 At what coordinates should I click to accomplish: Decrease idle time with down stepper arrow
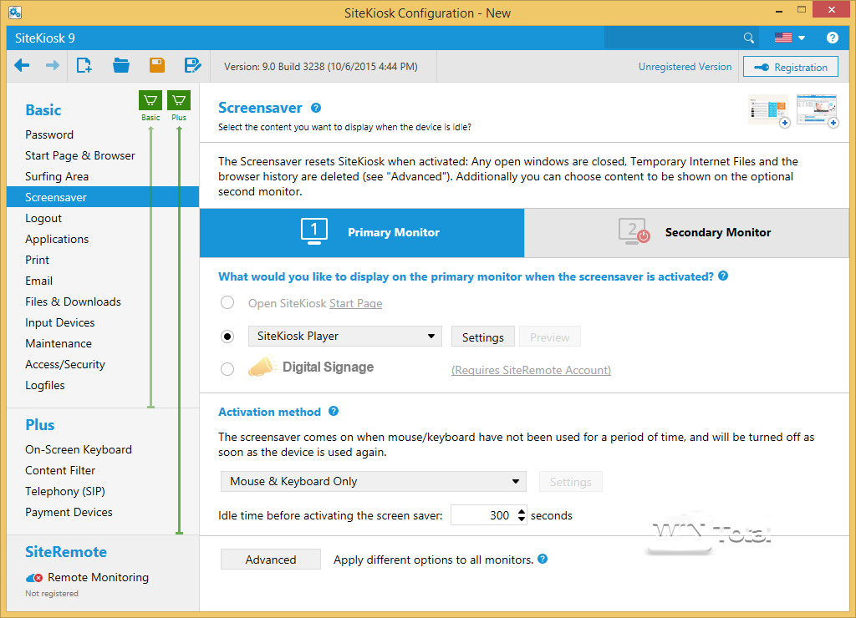(x=522, y=519)
